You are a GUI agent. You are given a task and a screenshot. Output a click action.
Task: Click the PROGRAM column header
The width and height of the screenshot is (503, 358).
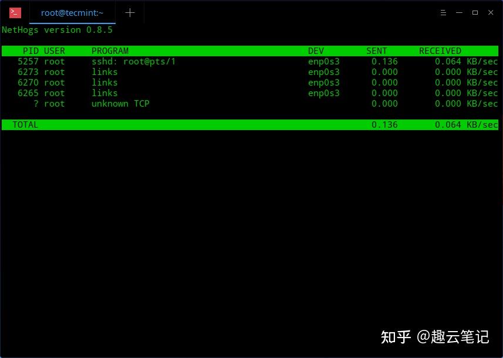point(110,50)
